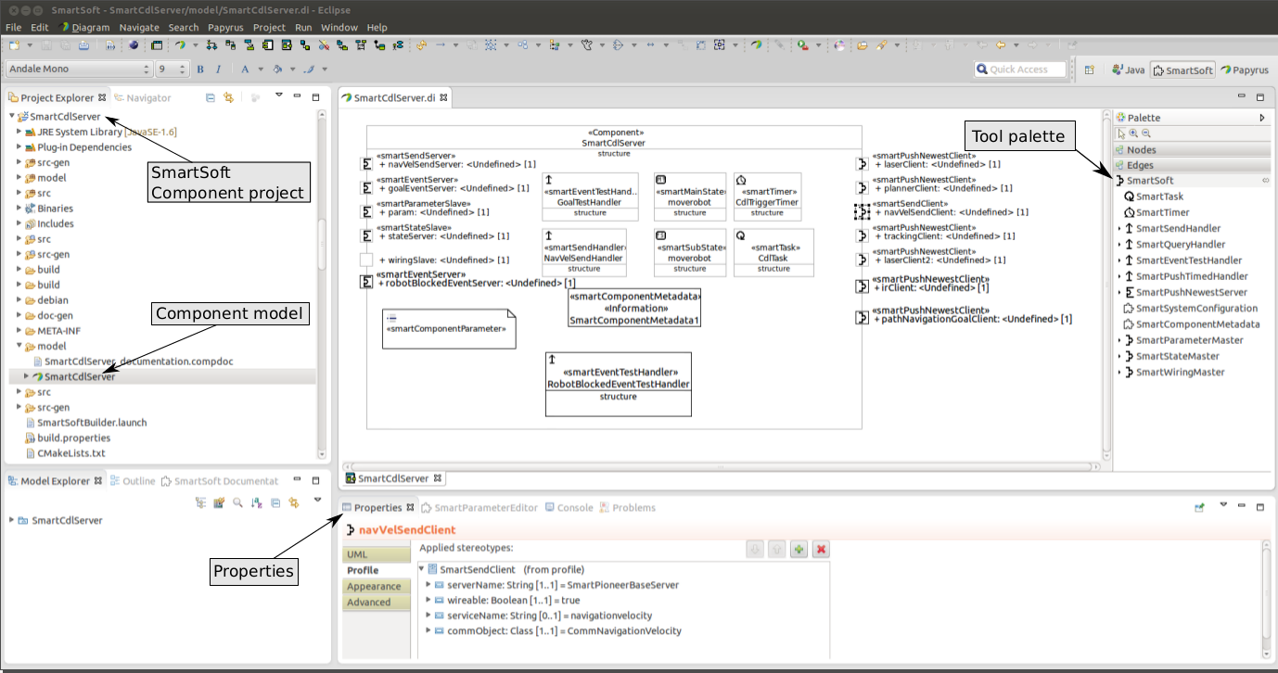Select the SmartQueryHandler palette tool
This screenshot has height=673, width=1278.
1173,245
